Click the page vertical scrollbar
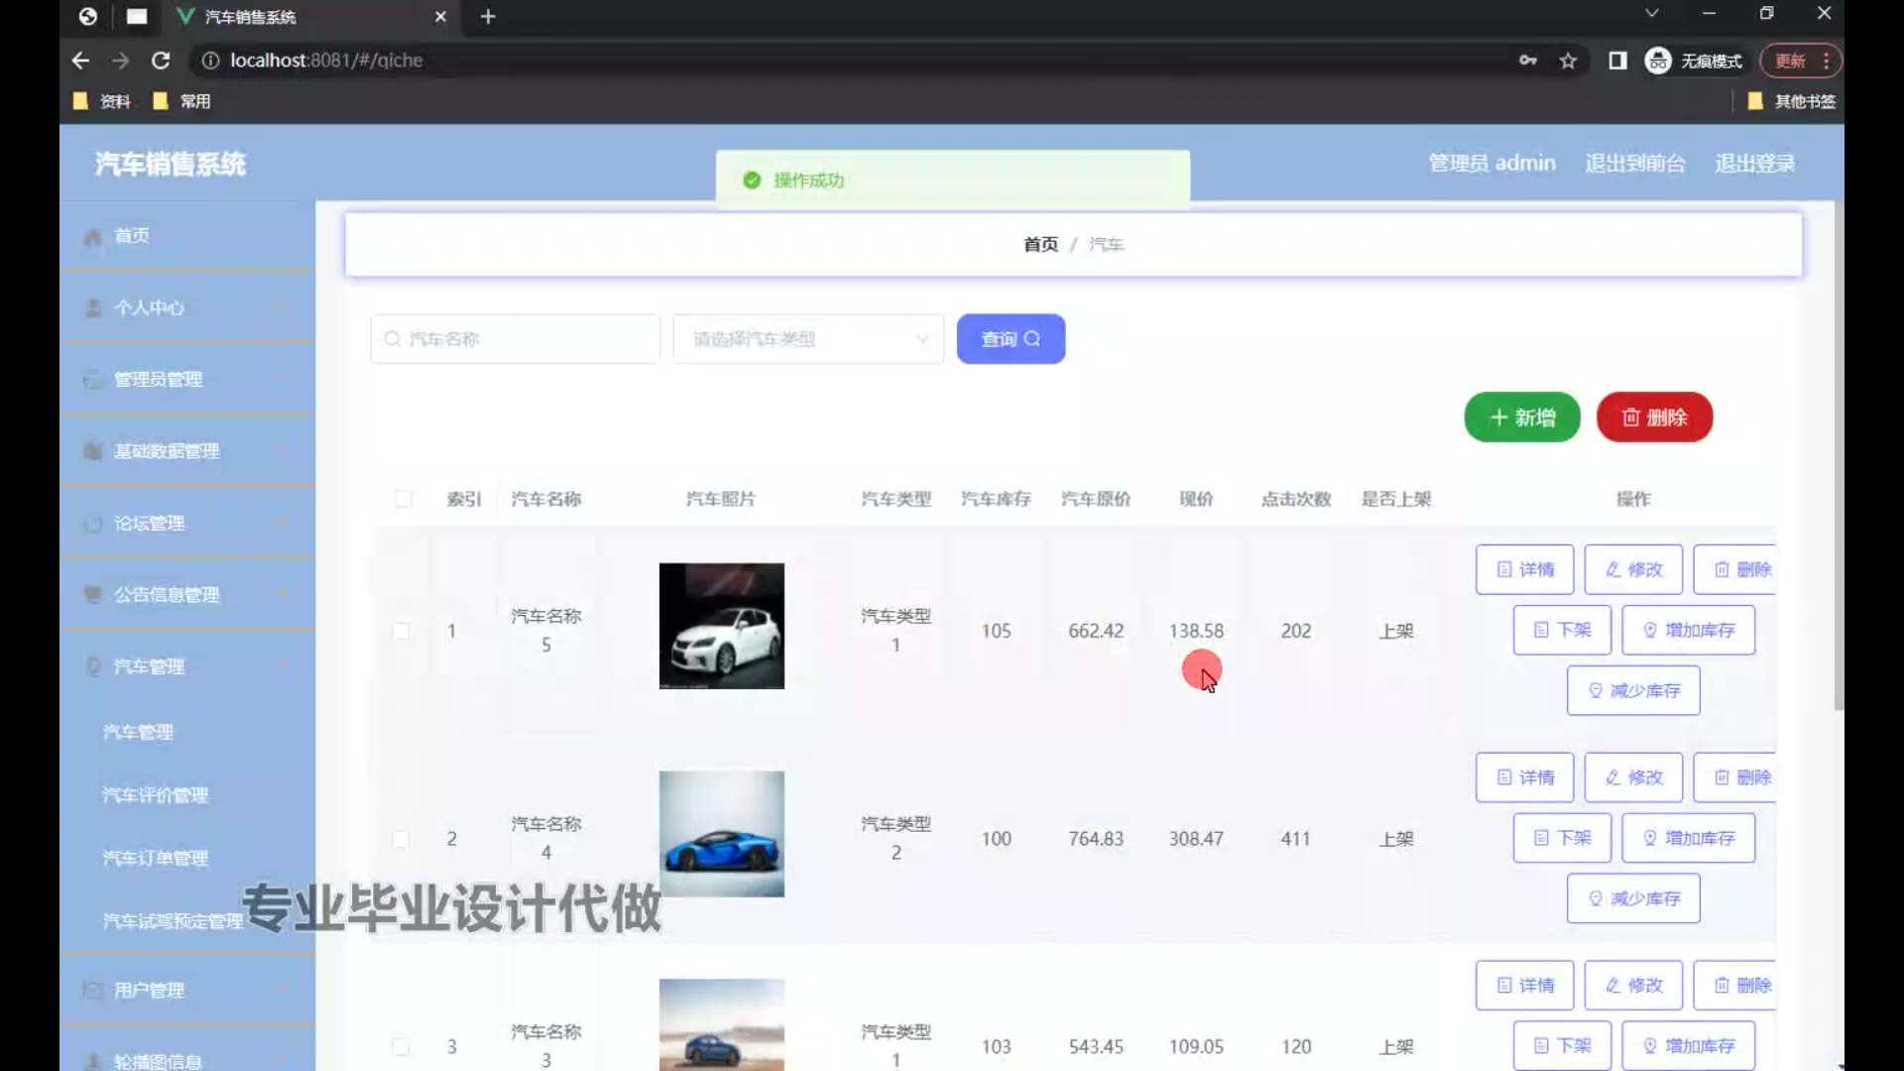Screen dimensions: 1904x1071 coord(1838,456)
